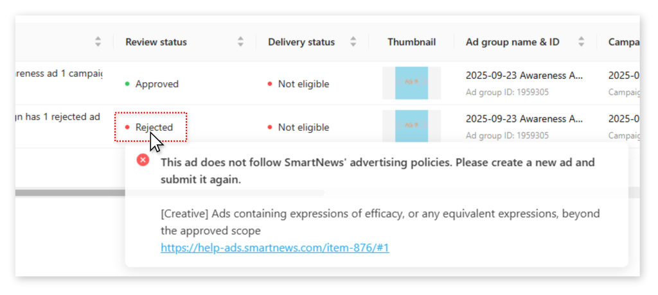Click the Review status column header text
Image resolution: width=658 pixels, height=295 pixels.
[156, 42]
